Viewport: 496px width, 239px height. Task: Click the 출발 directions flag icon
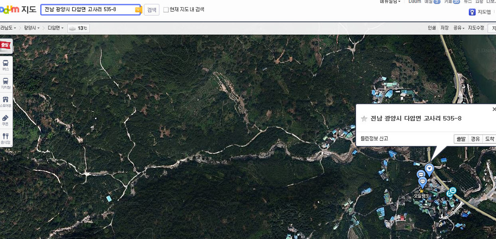(x=6, y=46)
